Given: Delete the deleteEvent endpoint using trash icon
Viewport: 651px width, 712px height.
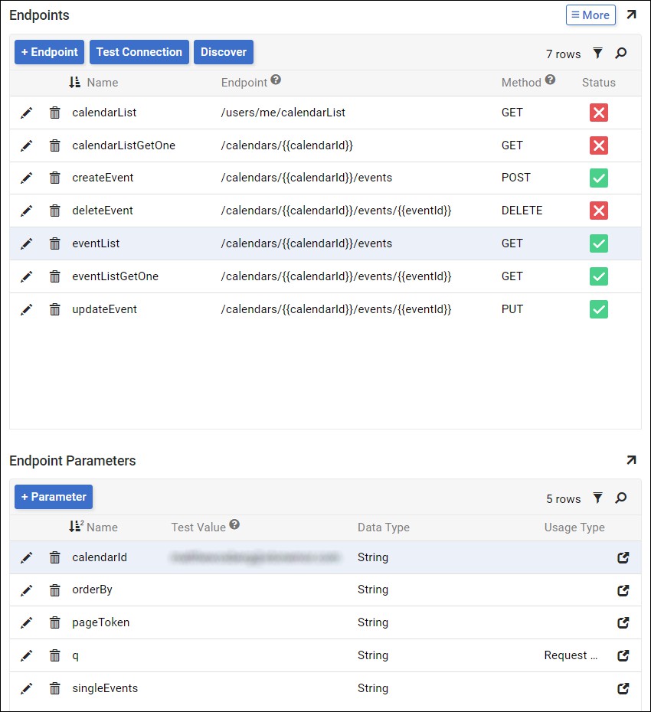Looking at the screenshot, I should (x=55, y=211).
